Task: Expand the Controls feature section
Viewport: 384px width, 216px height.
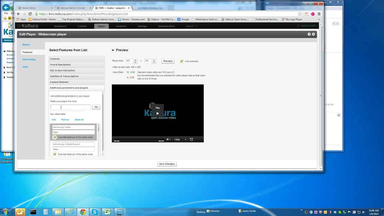Action: 76,59
